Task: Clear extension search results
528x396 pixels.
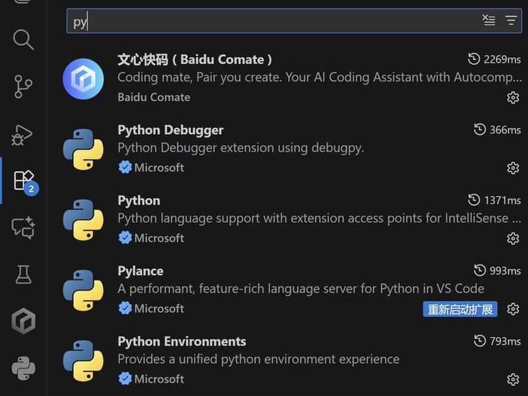Action: click(488, 20)
